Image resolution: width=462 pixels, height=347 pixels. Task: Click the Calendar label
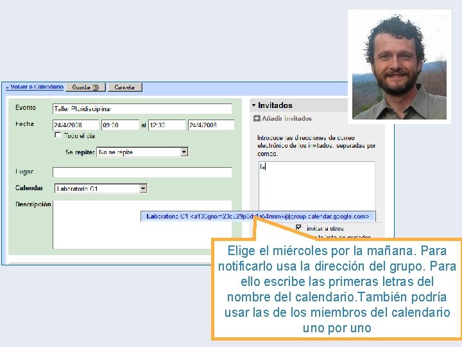tap(29, 188)
